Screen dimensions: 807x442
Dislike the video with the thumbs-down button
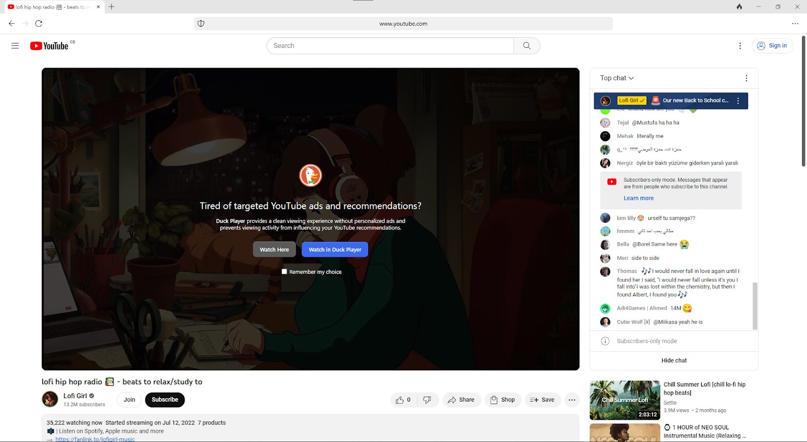[427, 400]
